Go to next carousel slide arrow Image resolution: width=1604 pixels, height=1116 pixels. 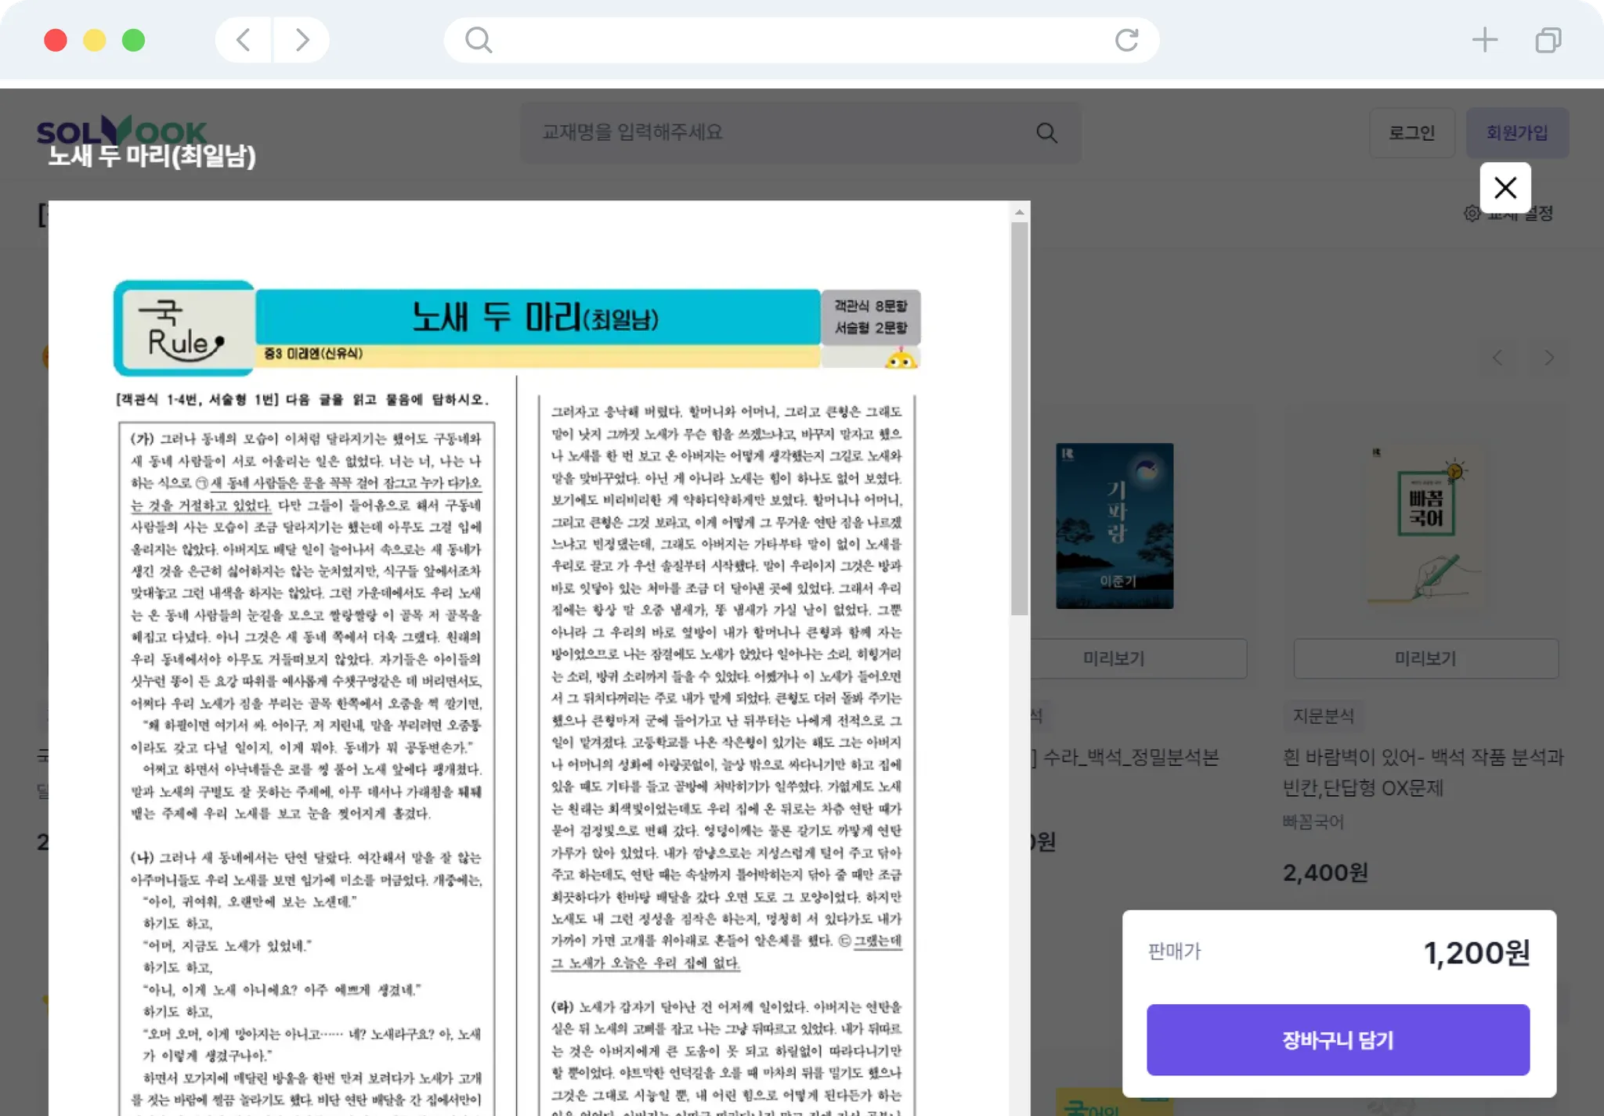1548,358
